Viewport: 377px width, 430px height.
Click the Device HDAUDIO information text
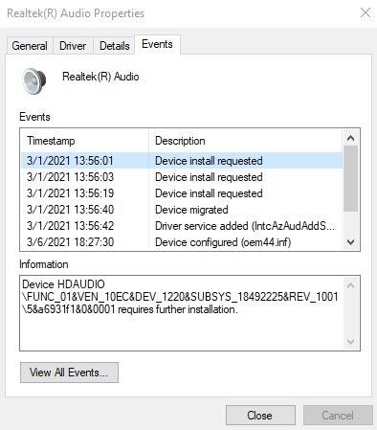tap(180, 297)
